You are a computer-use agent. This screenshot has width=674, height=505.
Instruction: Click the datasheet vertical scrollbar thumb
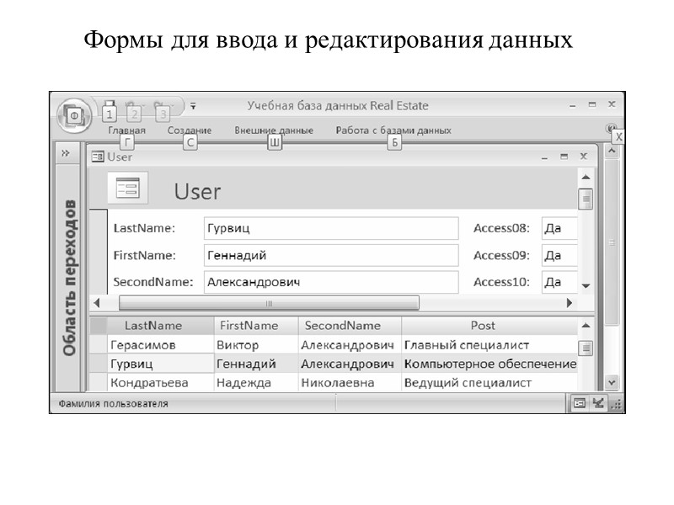click(586, 348)
